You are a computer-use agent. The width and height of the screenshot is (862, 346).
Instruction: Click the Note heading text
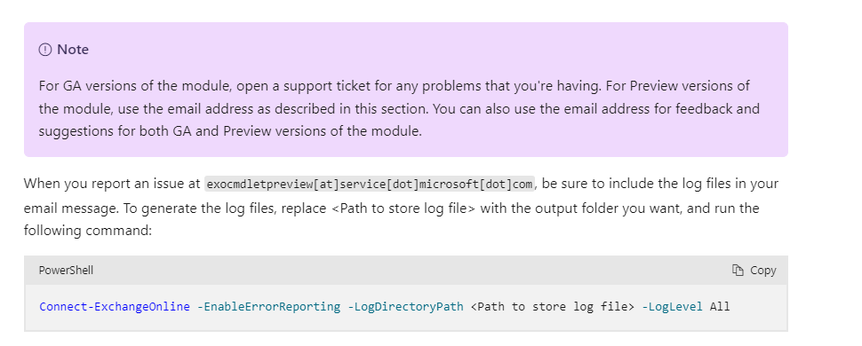tap(73, 50)
